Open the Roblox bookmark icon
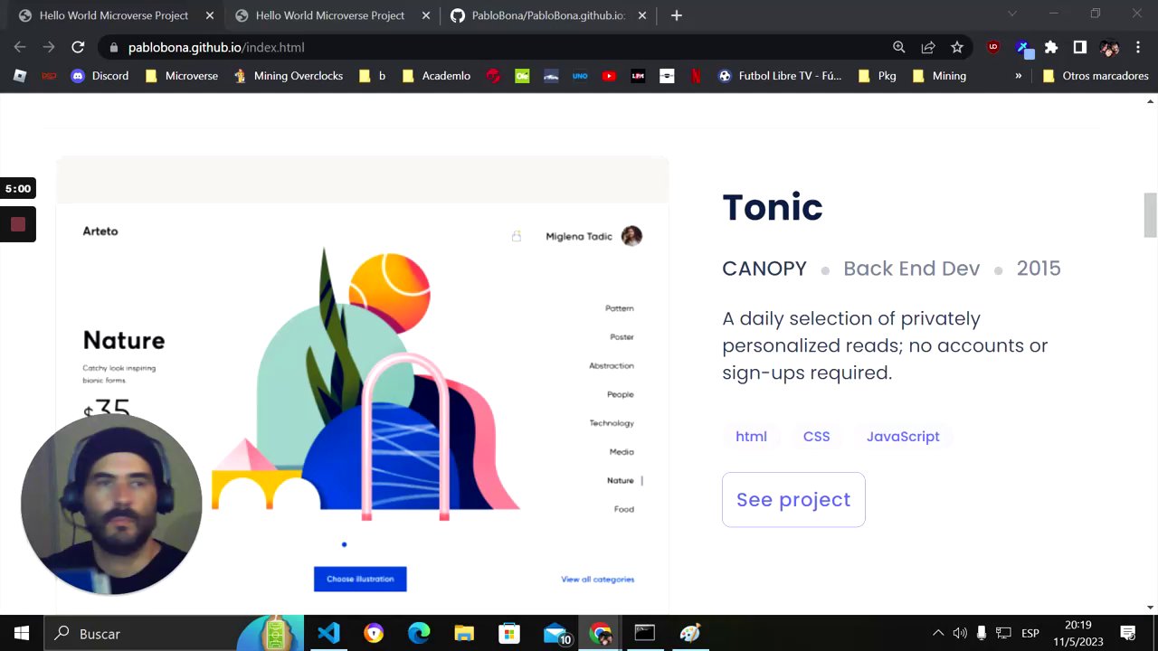 coord(20,76)
